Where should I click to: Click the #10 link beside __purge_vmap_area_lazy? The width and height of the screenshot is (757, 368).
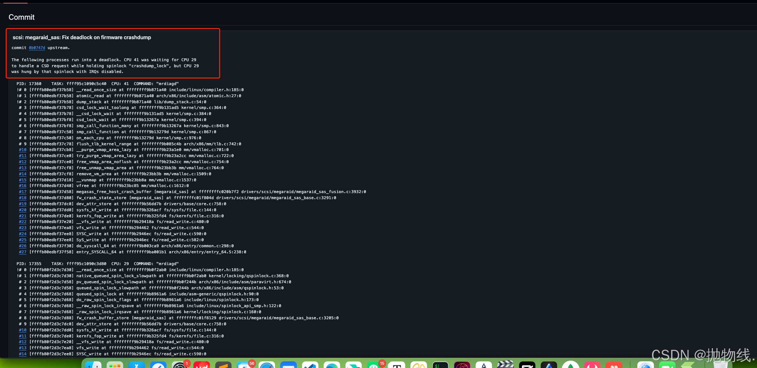click(23, 150)
